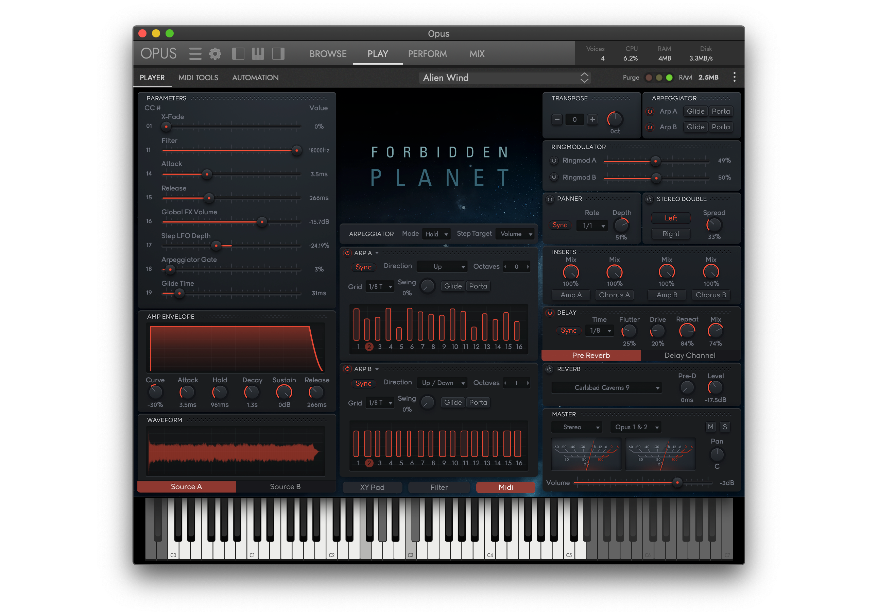Click the Master Pan knob

(x=717, y=455)
